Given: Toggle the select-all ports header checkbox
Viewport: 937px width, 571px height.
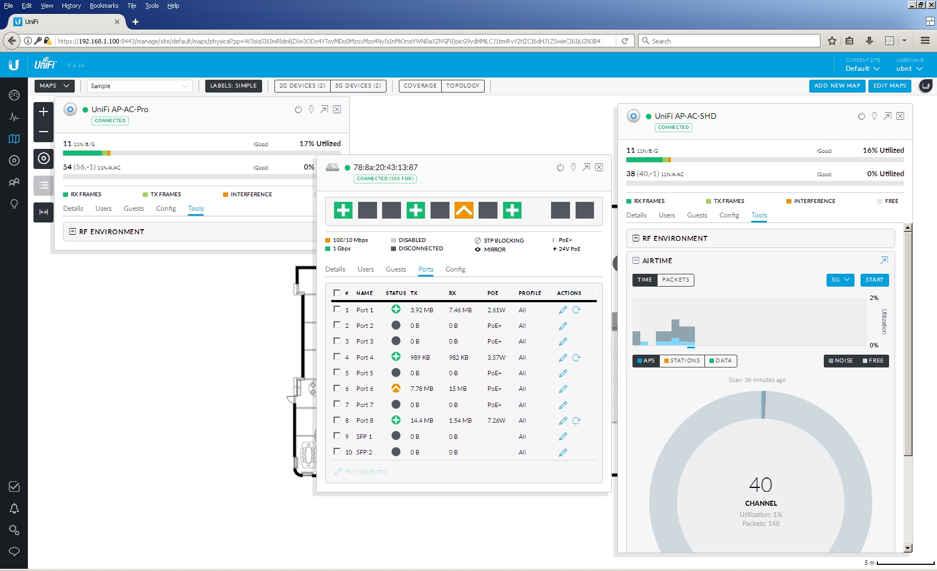Looking at the screenshot, I should (337, 293).
